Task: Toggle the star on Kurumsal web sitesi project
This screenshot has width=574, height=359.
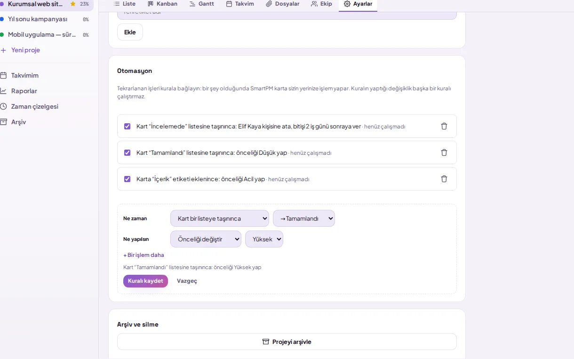Action: coord(73,4)
